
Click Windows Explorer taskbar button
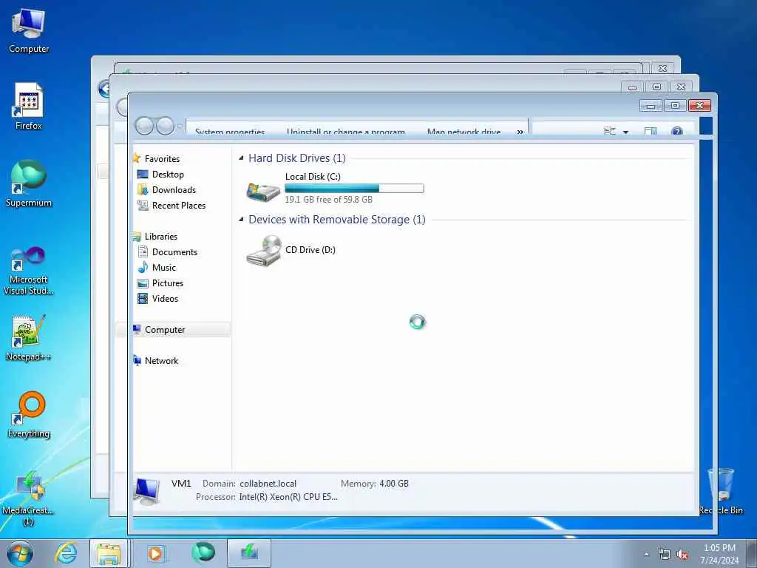[109, 553]
